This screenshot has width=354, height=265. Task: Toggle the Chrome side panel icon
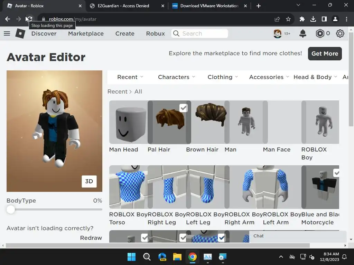coord(324,19)
